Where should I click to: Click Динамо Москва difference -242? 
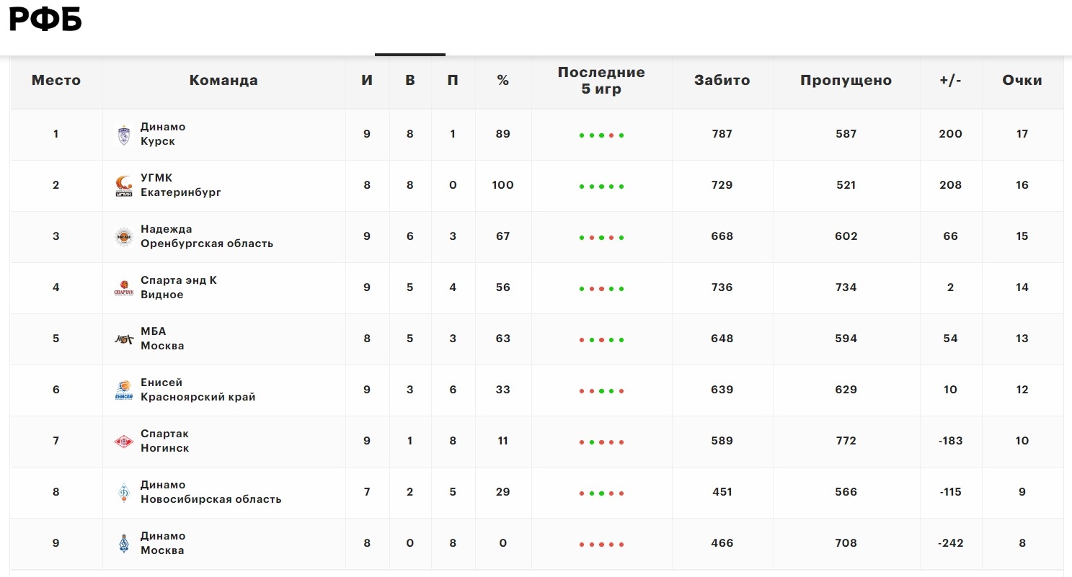(x=951, y=543)
